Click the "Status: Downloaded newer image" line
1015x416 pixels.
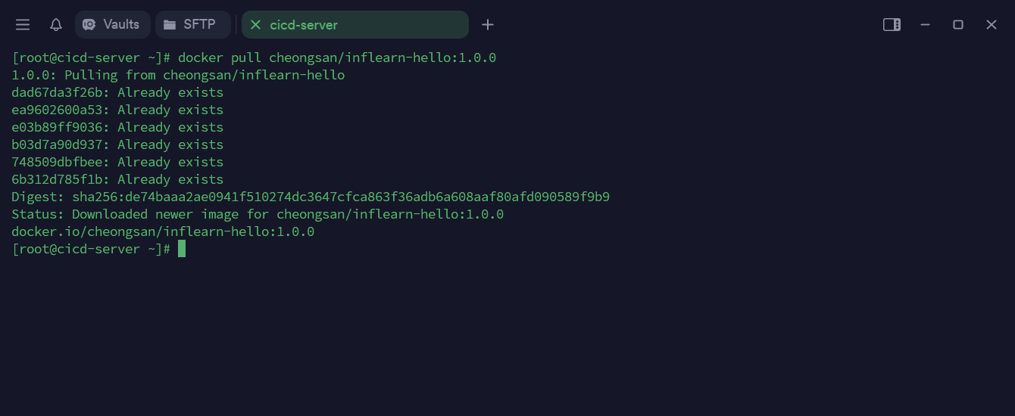[x=258, y=215]
